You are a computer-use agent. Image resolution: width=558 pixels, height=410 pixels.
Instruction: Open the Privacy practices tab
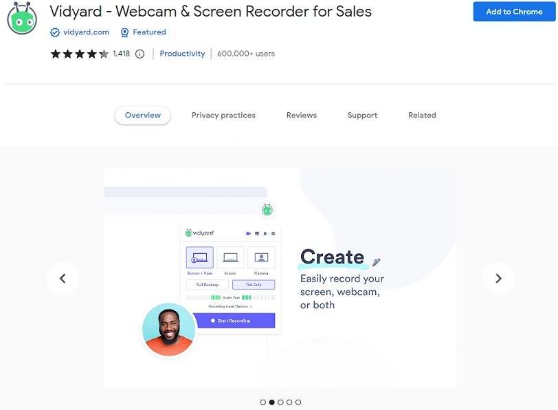tap(223, 115)
